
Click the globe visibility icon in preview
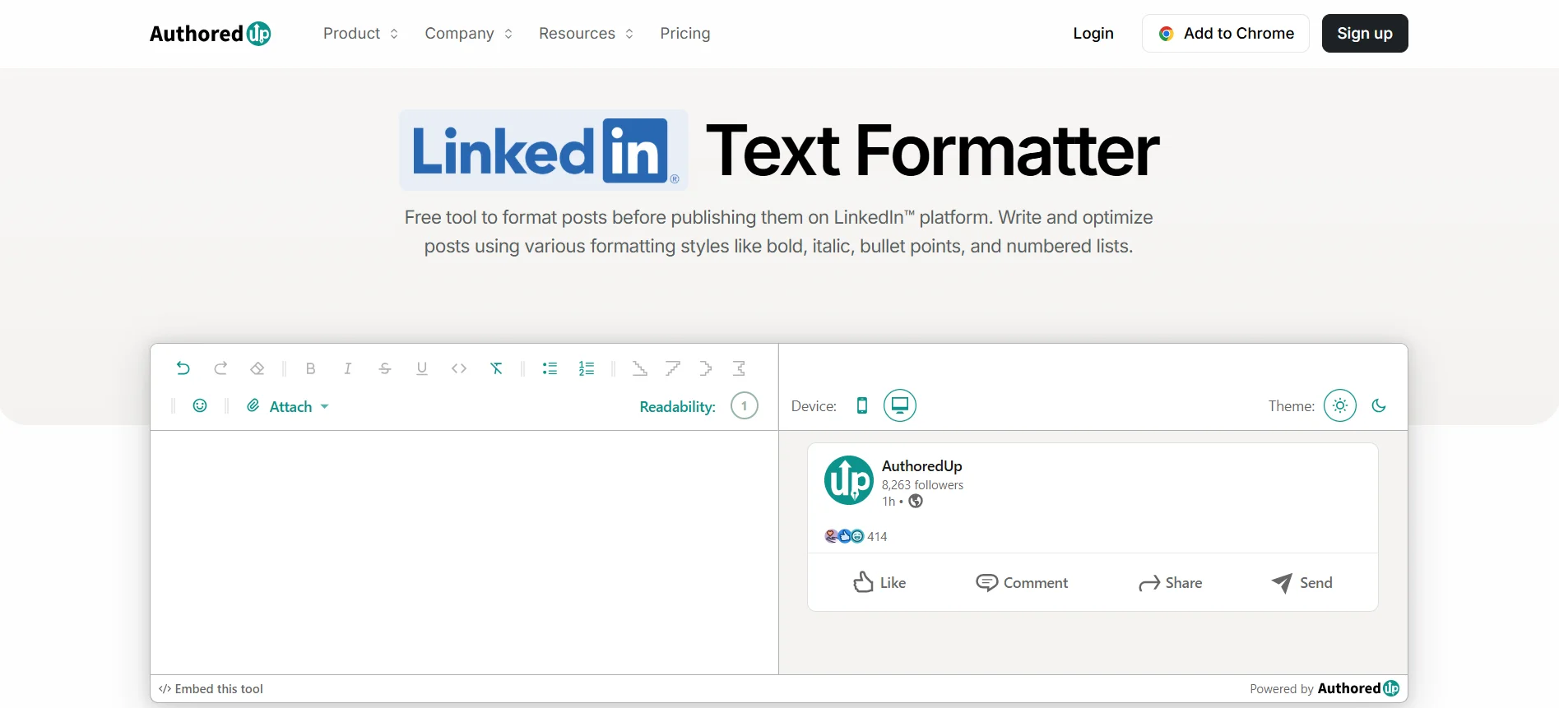tap(916, 501)
